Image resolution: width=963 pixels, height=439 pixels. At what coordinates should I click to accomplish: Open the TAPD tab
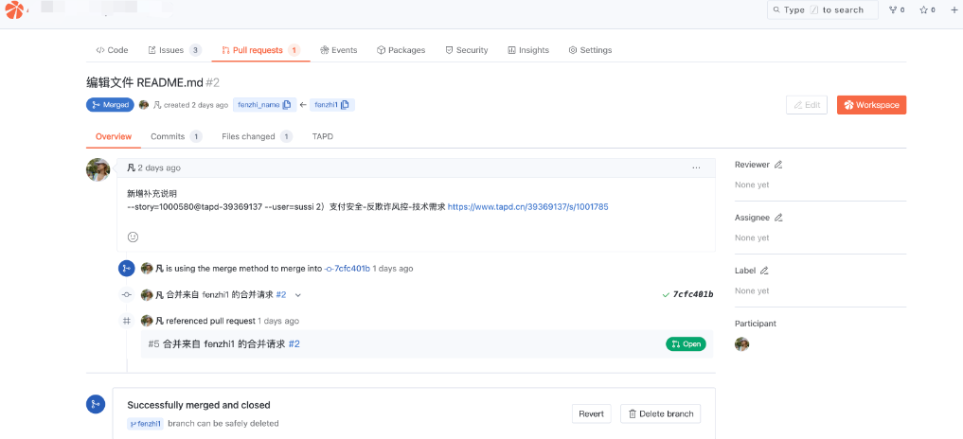322,136
